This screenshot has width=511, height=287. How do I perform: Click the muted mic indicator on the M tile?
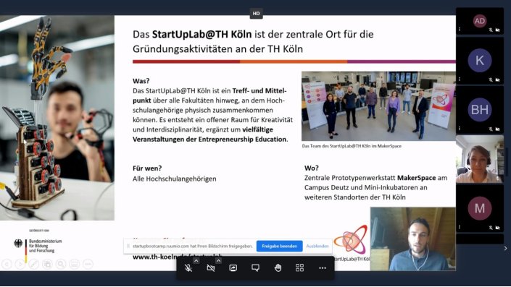[491, 227]
